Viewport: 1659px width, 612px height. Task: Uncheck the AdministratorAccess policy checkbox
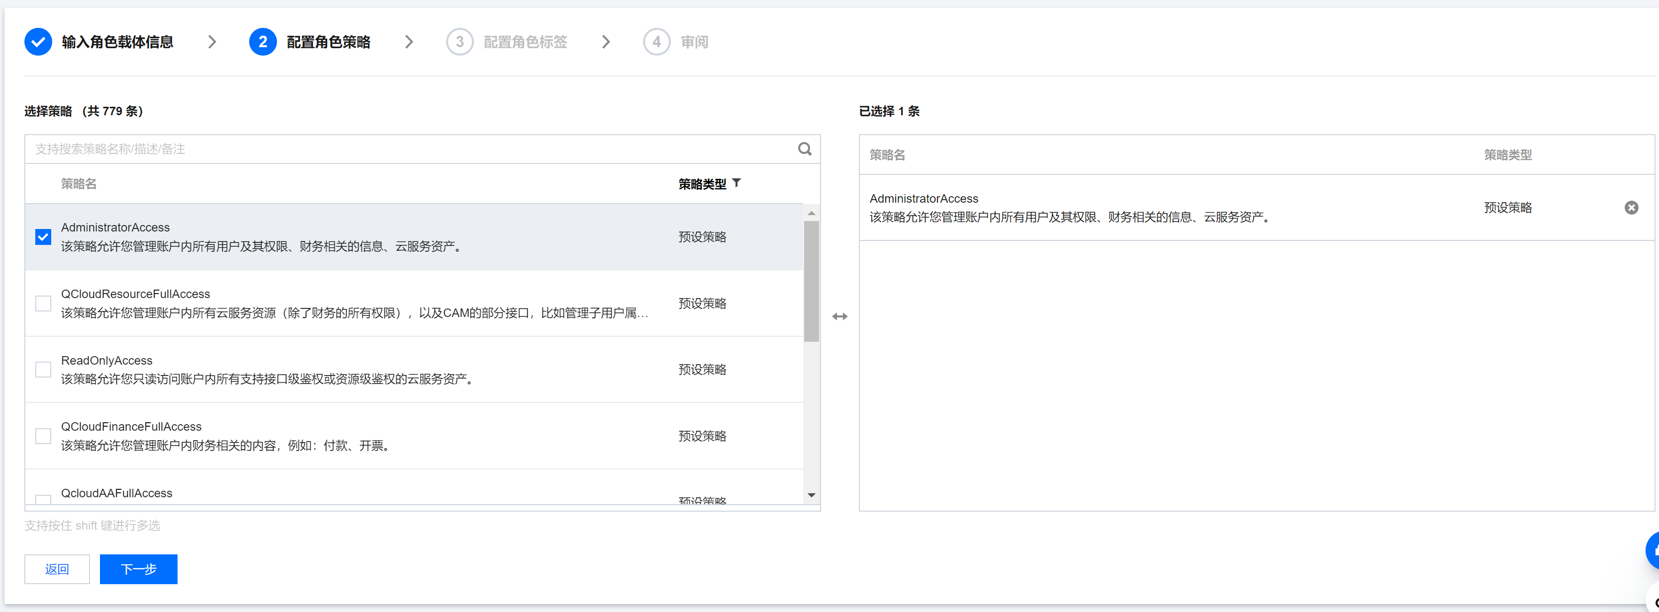coord(43,237)
